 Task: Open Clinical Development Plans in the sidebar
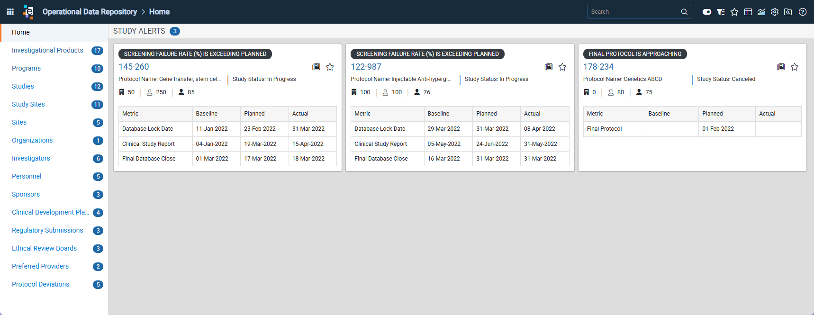click(x=50, y=212)
